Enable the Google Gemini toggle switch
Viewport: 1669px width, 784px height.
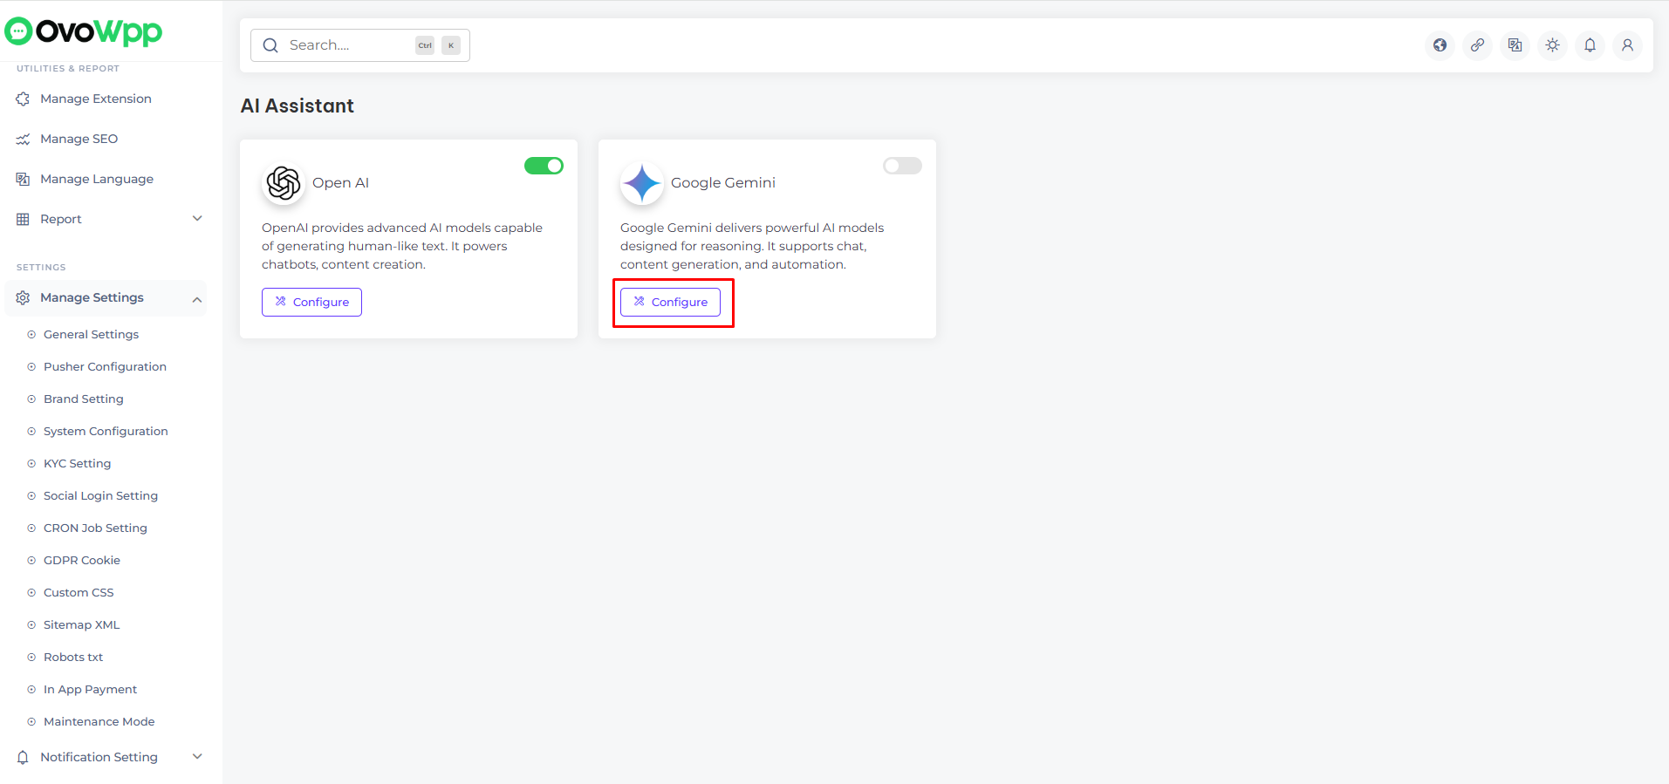click(x=902, y=166)
